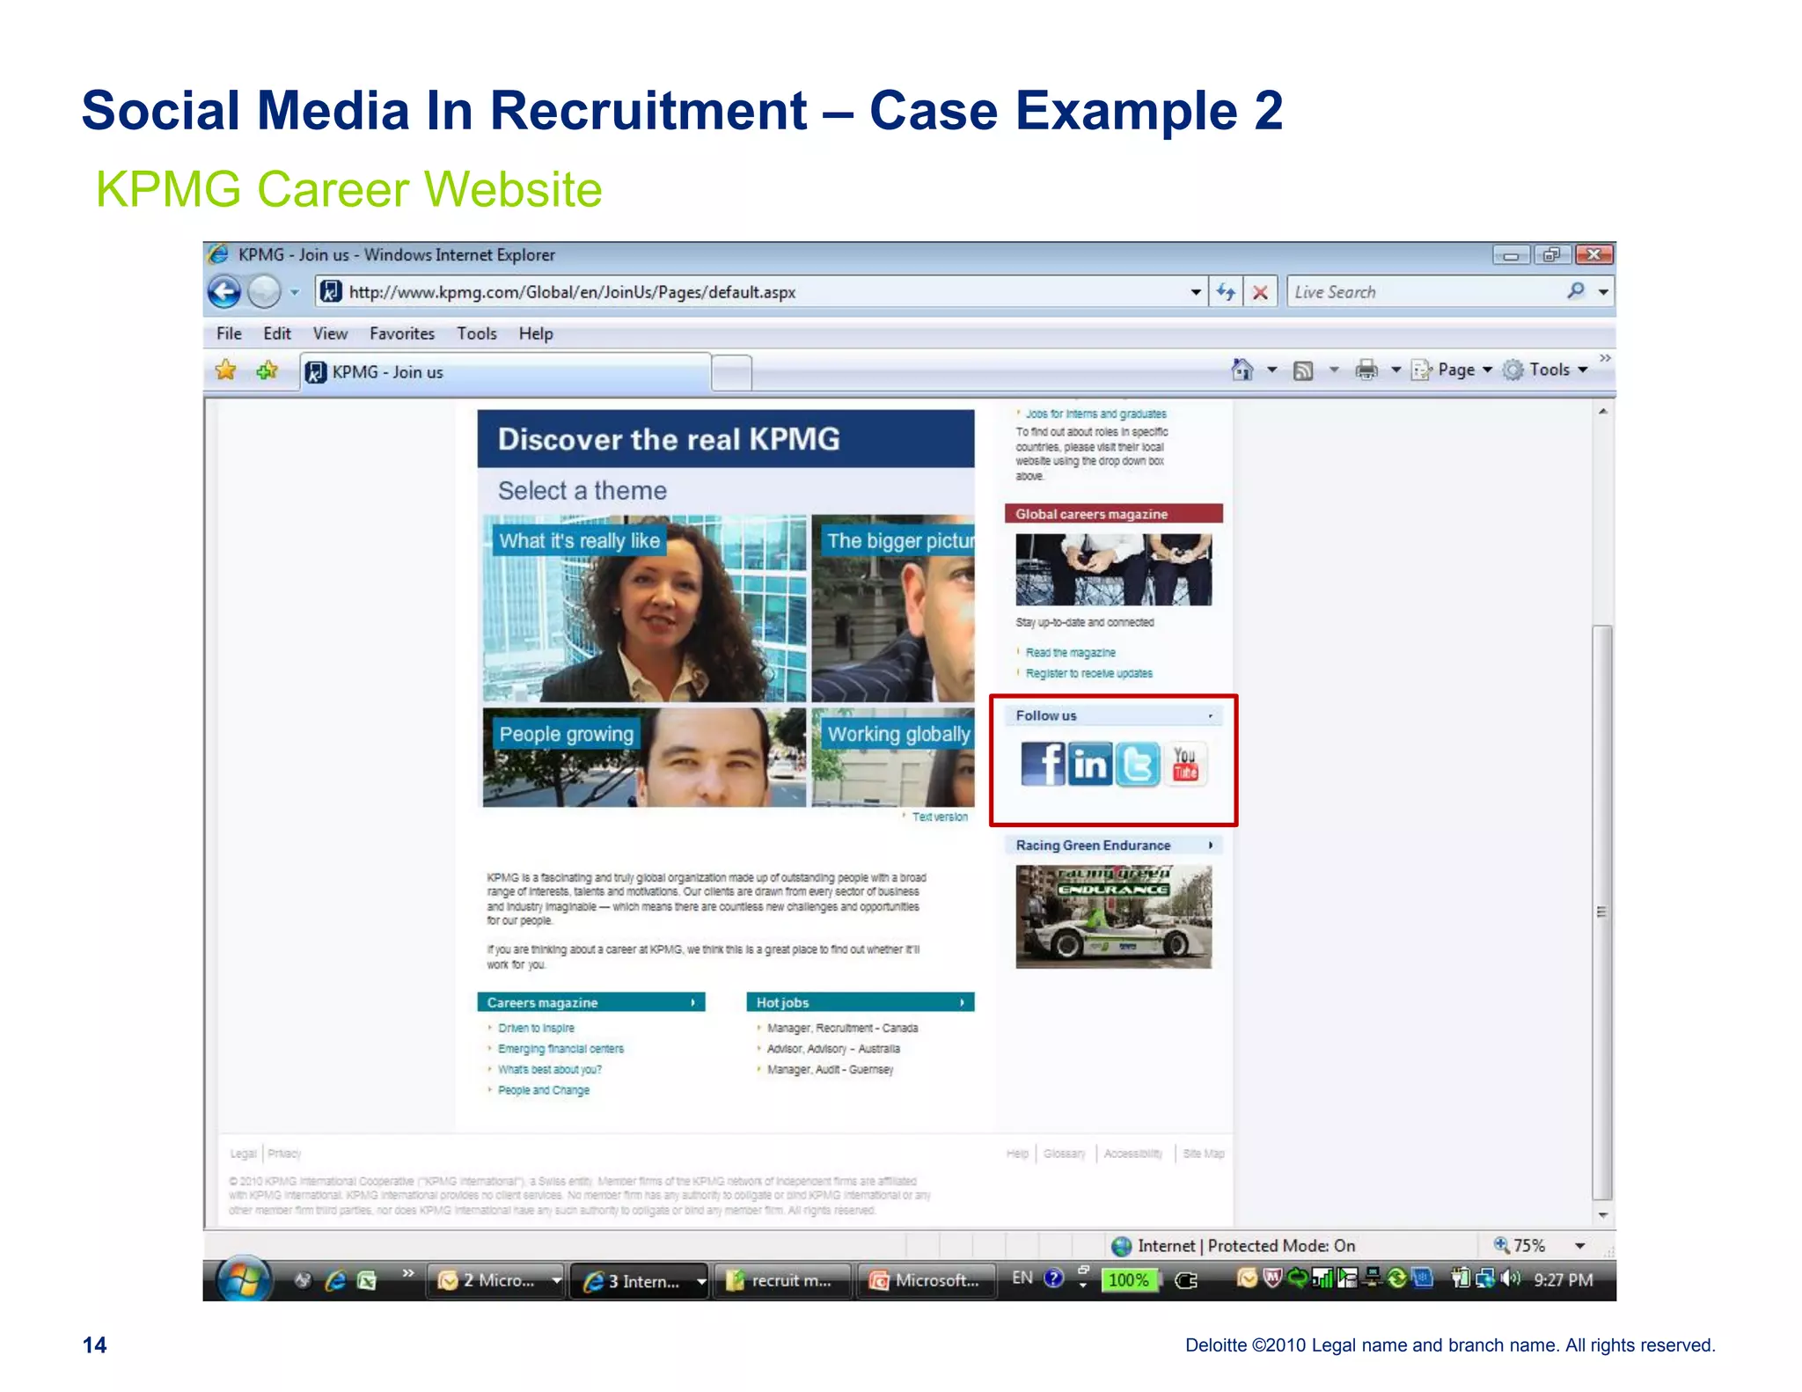Click the Live Search magnifier icon
The width and height of the screenshot is (1802, 1392).
pos(1576,291)
